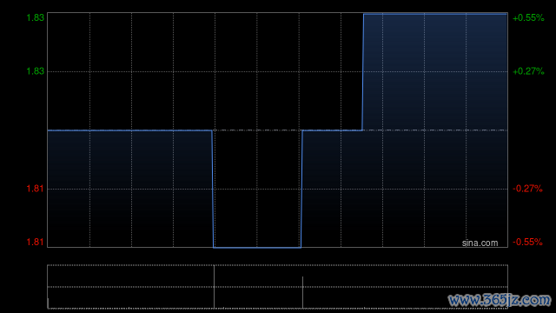
Task: Click the first flat price segment at session open
Action: click(129, 130)
